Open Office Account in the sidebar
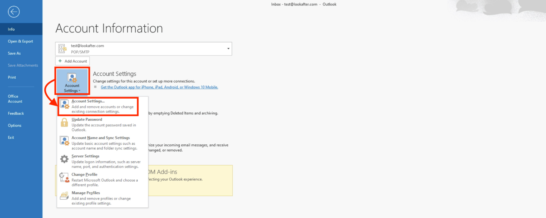The width and height of the screenshot is (546, 218). click(15, 99)
